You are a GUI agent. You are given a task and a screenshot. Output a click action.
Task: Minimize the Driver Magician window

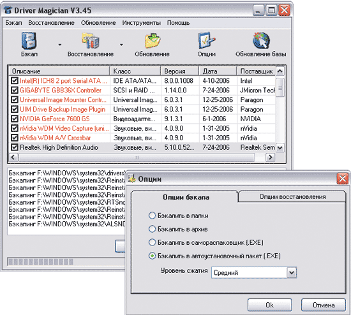[258, 10]
